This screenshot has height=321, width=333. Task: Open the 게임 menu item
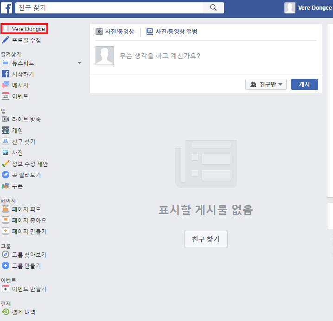click(x=18, y=131)
